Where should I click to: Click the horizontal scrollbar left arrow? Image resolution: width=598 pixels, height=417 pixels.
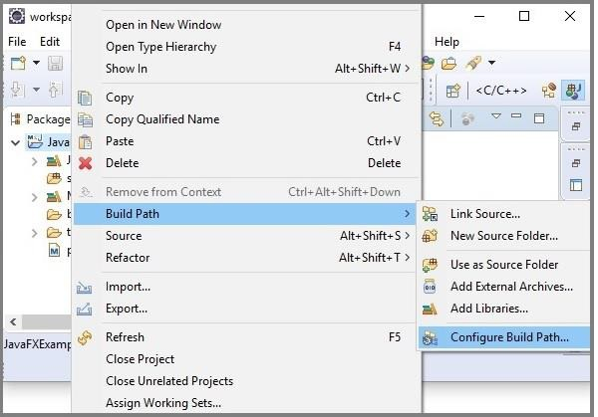coord(13,321)
